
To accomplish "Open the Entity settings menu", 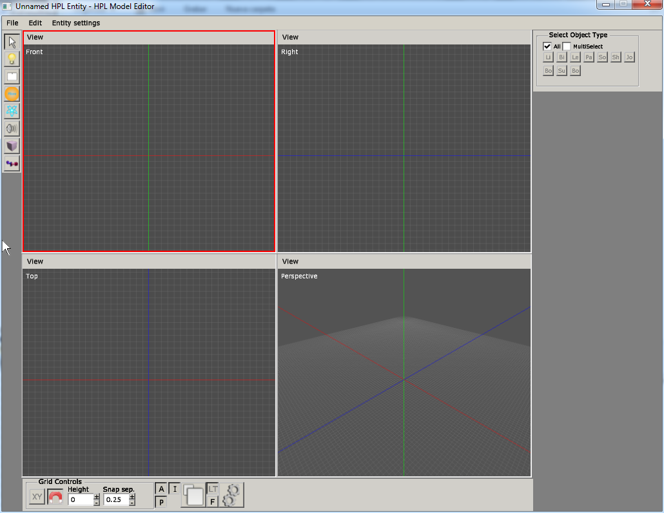I will pos(76,23).
